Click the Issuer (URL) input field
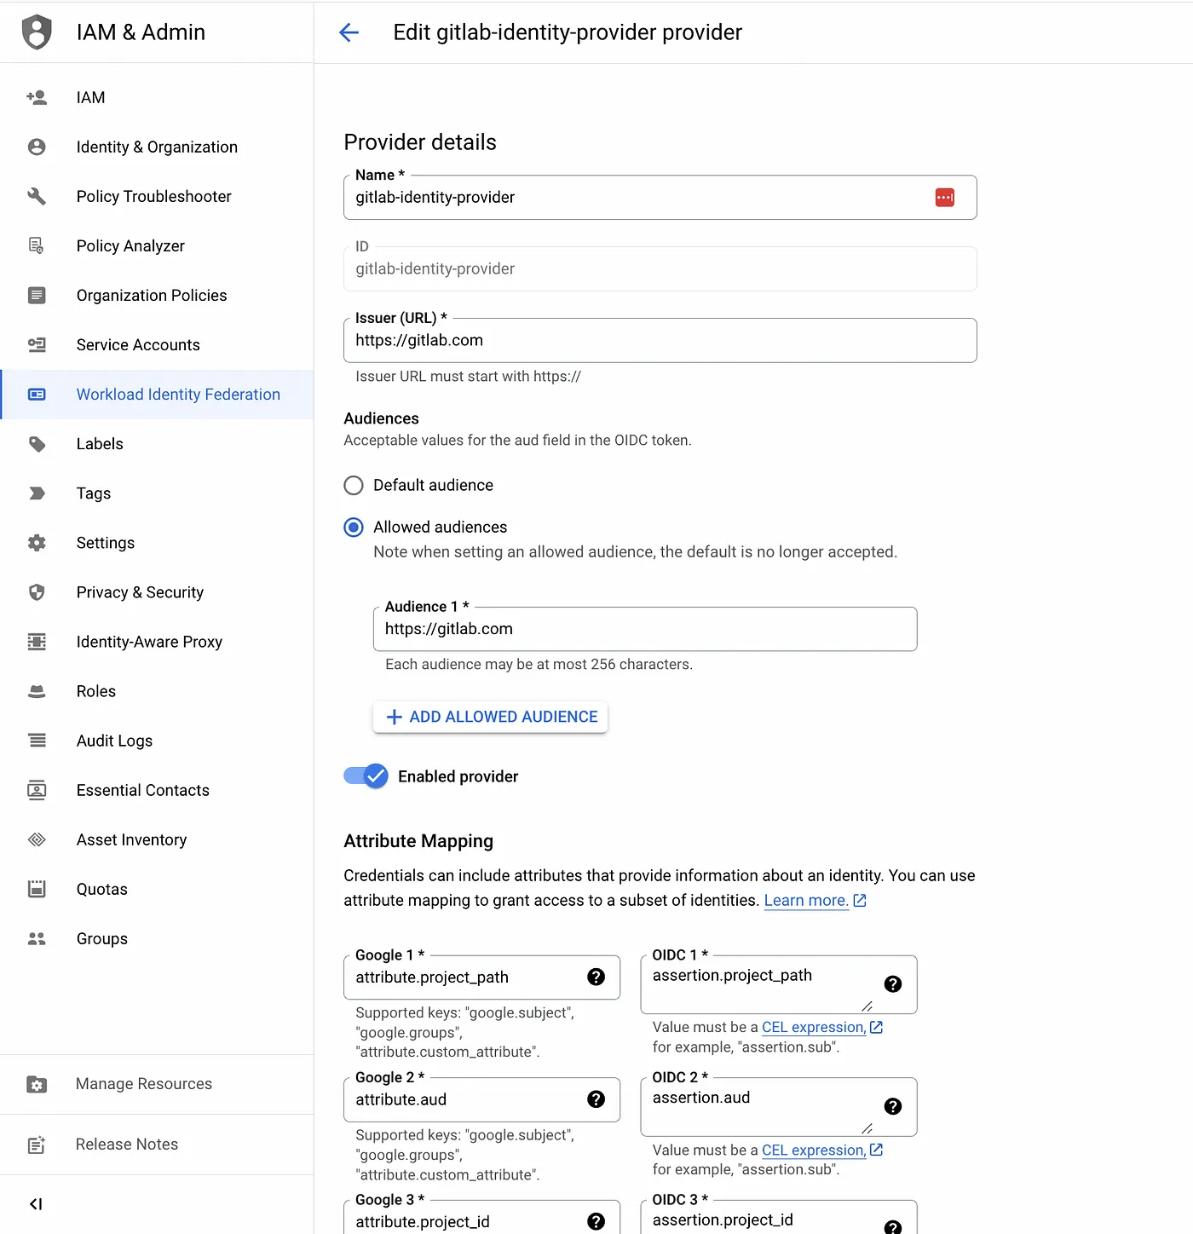The width and height of the screenshot is (1193, 1234). [660, 340]
